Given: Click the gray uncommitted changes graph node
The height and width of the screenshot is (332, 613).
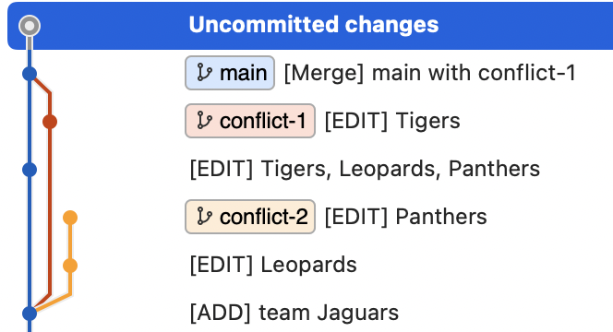Looking at the screenshot, I should click(30, 26).
